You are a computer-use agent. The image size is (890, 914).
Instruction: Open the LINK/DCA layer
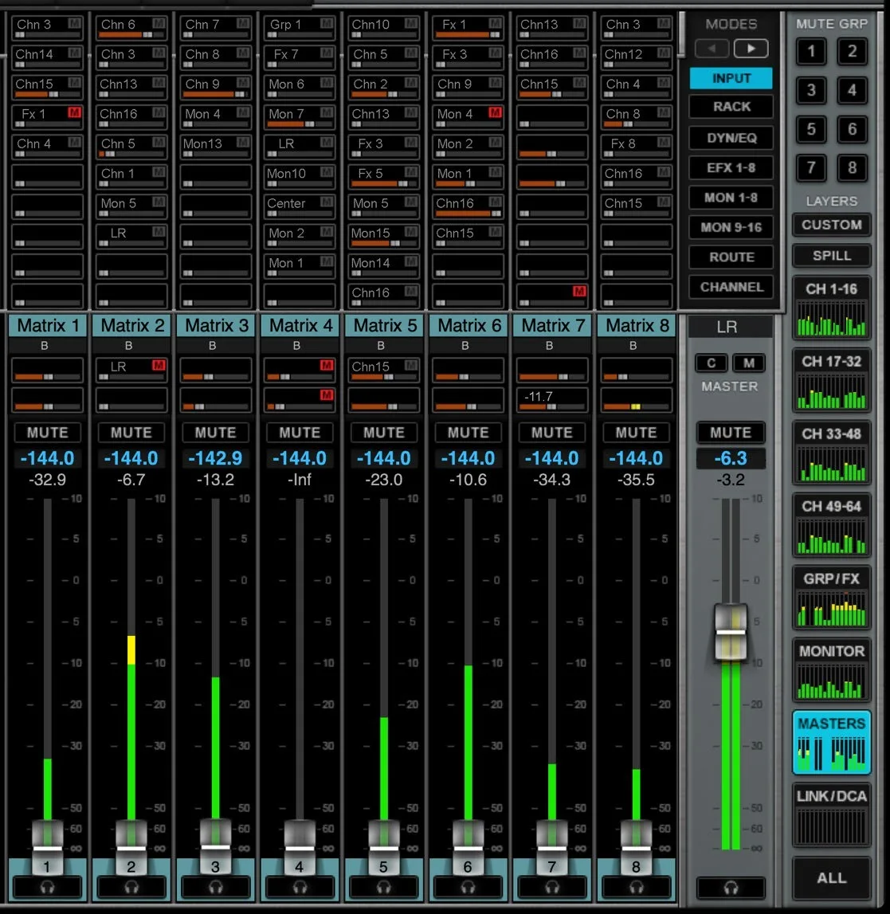point(832,814)
